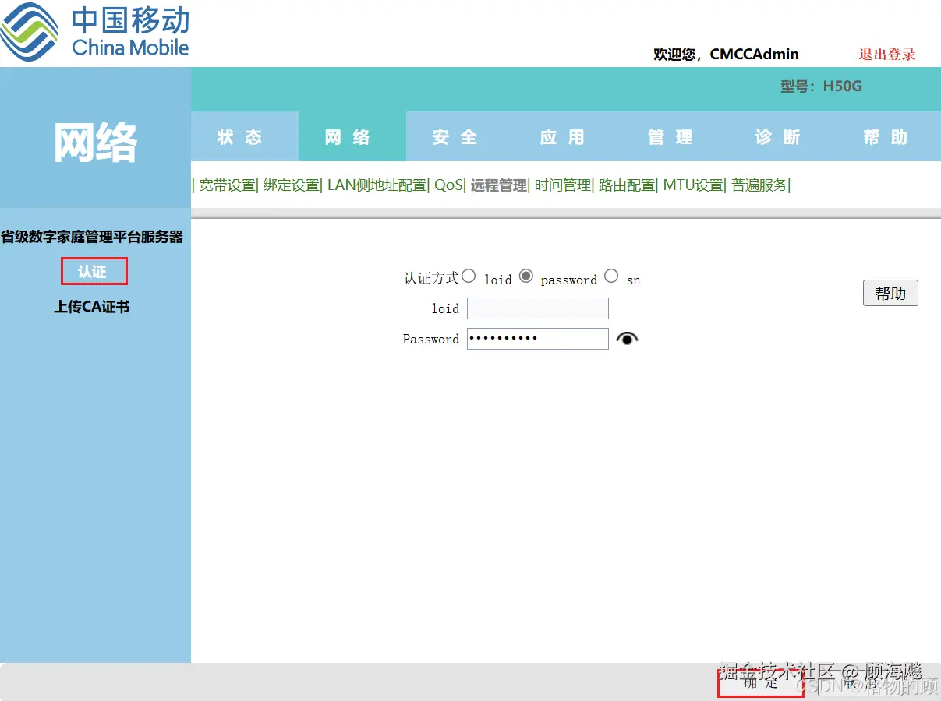Click the 认证 sidebar item
Image resolution: width=941 pixels, height=701 pixels.
pos(94,272)
